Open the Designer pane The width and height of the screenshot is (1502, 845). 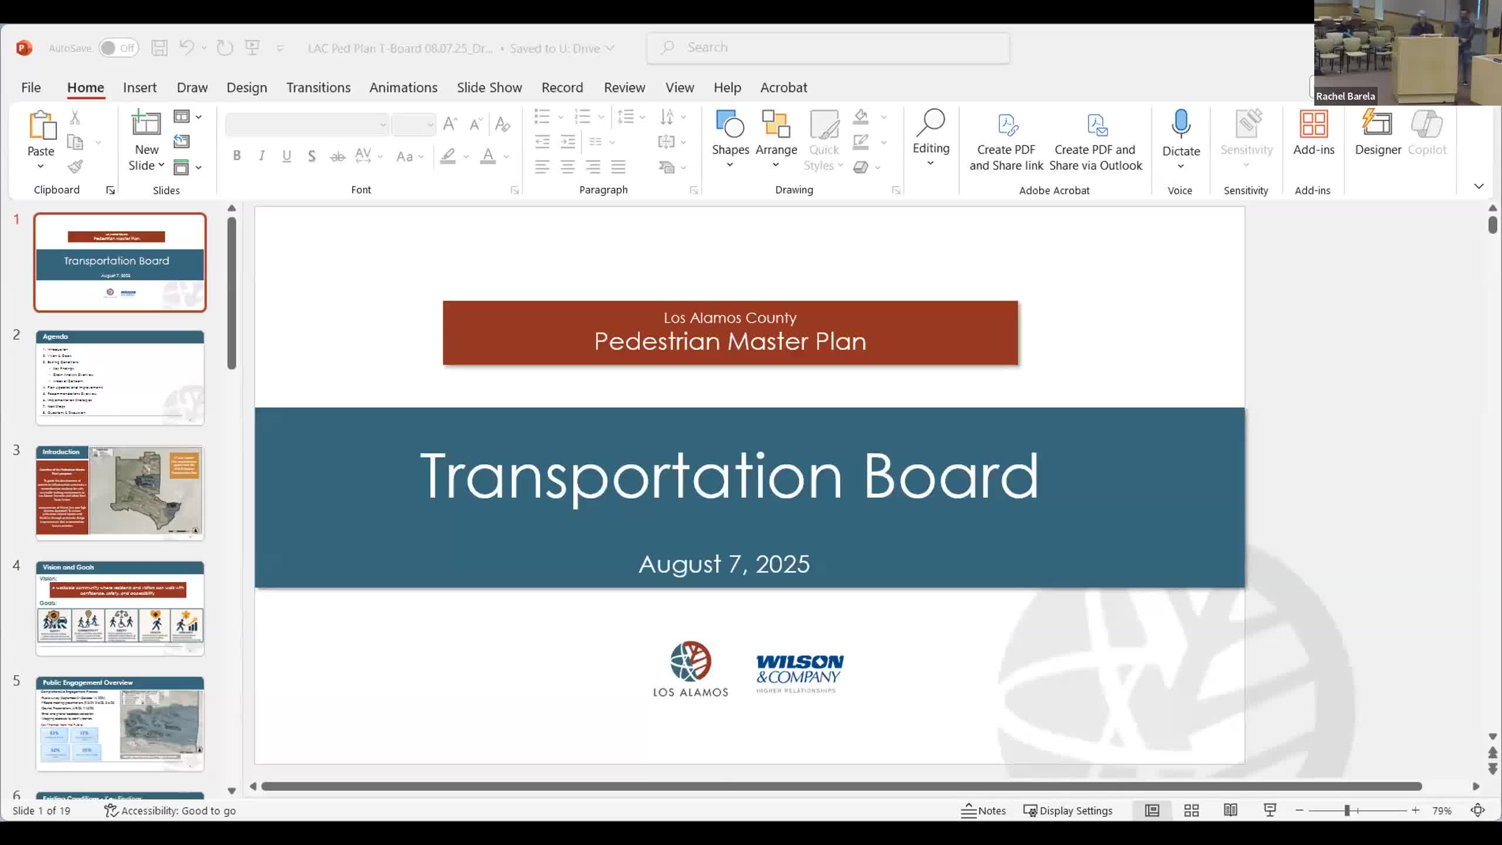point(1378,134)
